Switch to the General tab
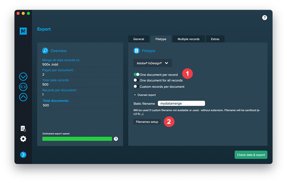Screen dimensions: 287x183 pos(139,39)
